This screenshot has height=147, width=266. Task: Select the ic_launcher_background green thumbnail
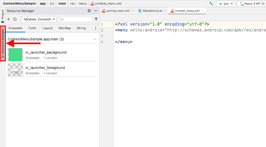(x=15, y=55)
